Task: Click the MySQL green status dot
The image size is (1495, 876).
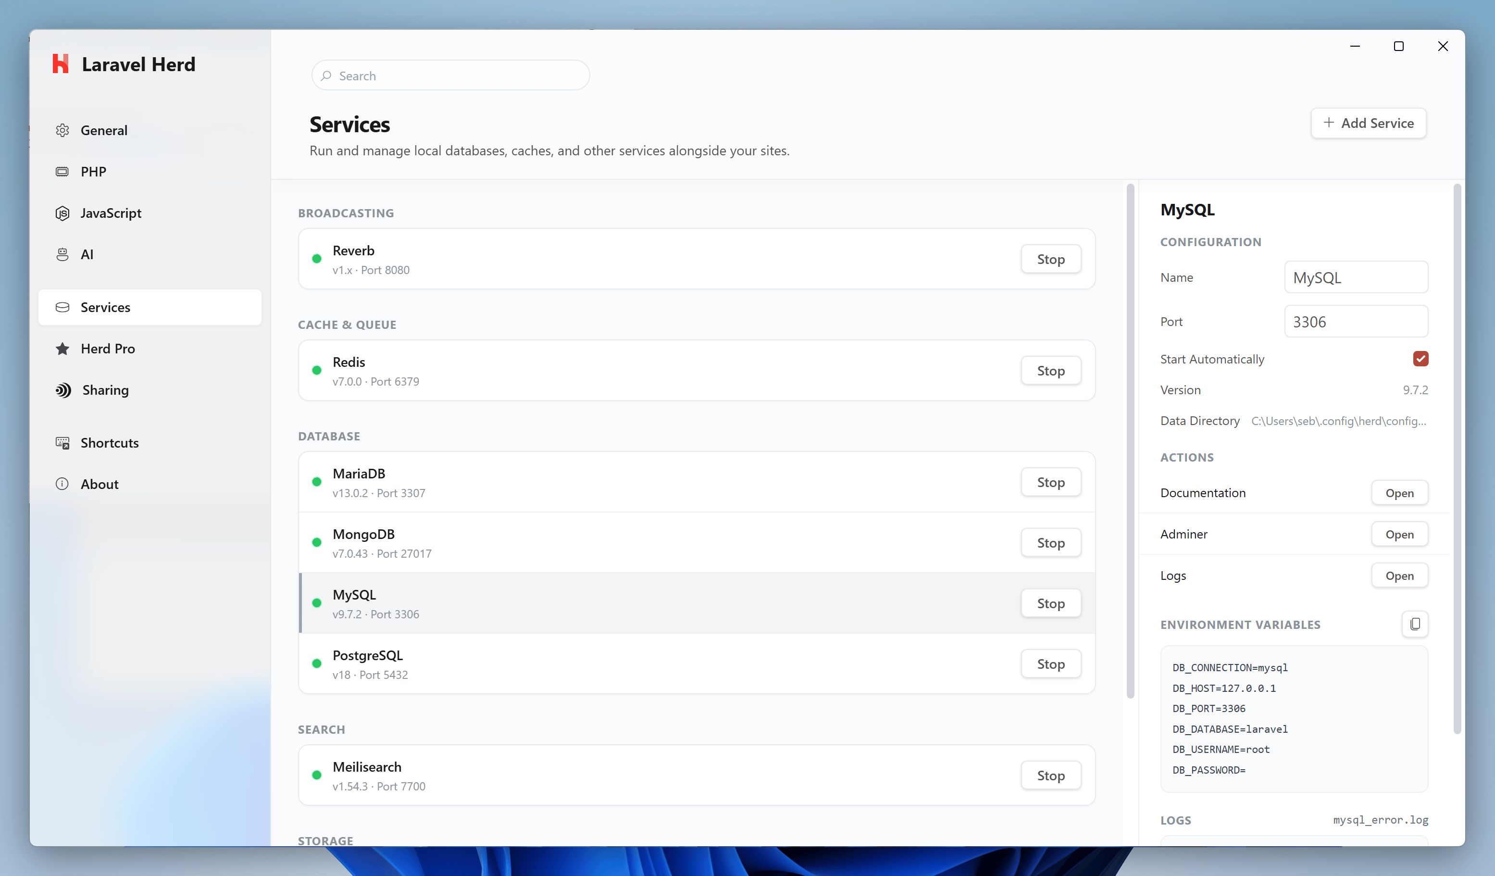Action: click(x=317, y=603)
